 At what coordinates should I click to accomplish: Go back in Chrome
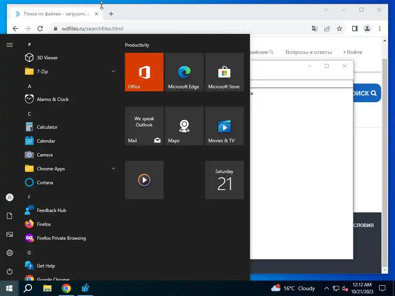pos(15,29)
